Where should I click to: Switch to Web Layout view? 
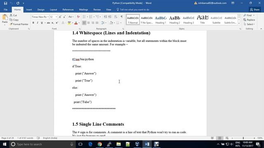[227, 138]
